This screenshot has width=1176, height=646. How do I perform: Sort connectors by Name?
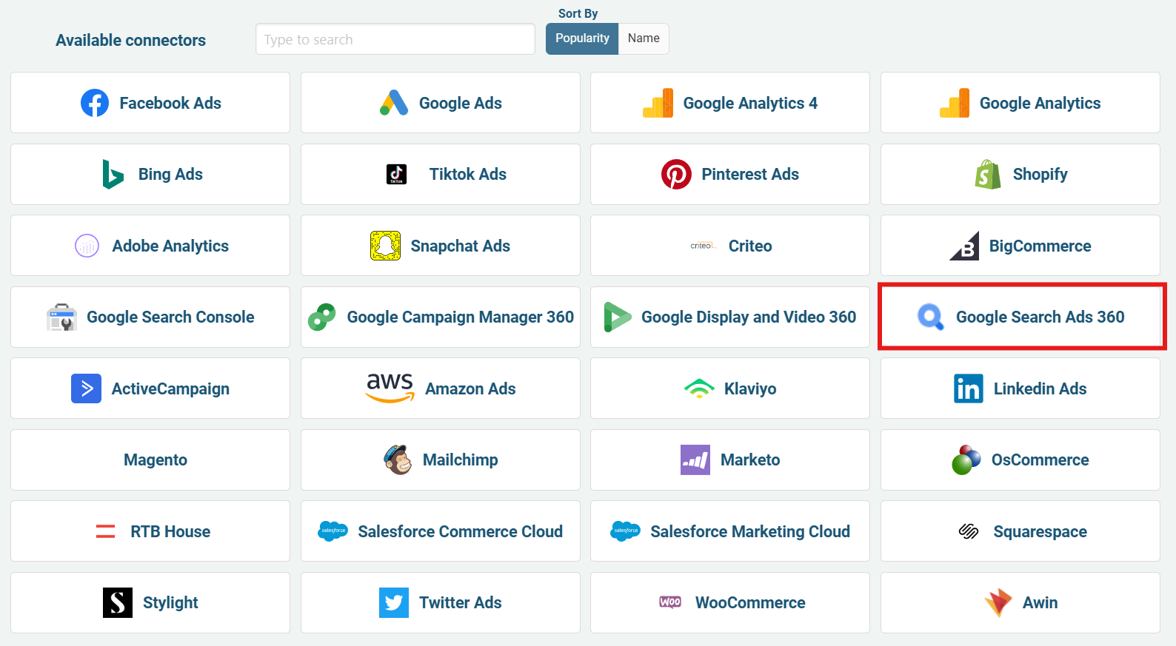[x=644, y=38]
